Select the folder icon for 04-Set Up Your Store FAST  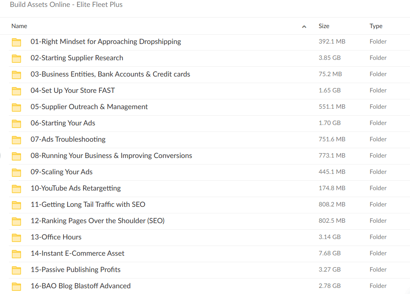click(16, 91)
